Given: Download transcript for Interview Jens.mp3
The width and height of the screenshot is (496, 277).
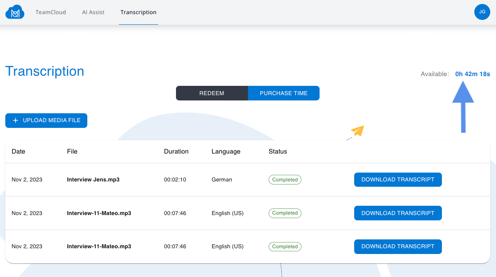Looking at the screenshot, I should (398, 179).
